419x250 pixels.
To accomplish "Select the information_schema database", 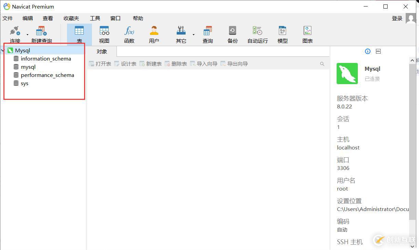I will [x=46, y=59].
